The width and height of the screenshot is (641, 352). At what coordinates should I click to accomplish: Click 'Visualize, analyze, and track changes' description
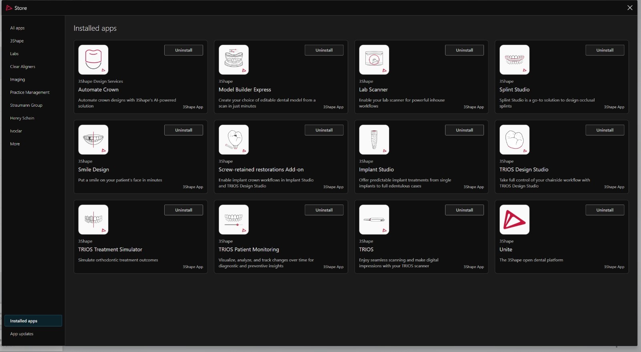point(266,263)
